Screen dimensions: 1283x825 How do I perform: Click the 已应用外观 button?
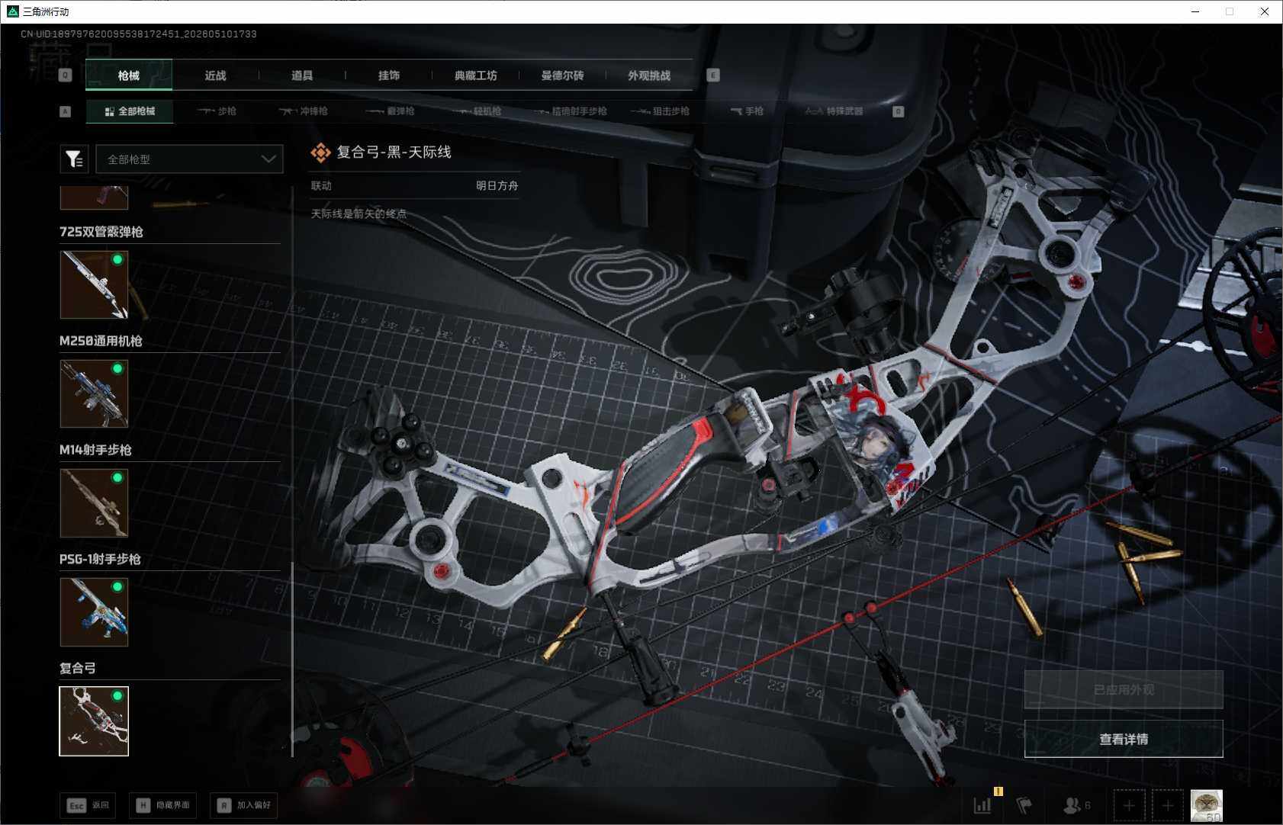1124,689
